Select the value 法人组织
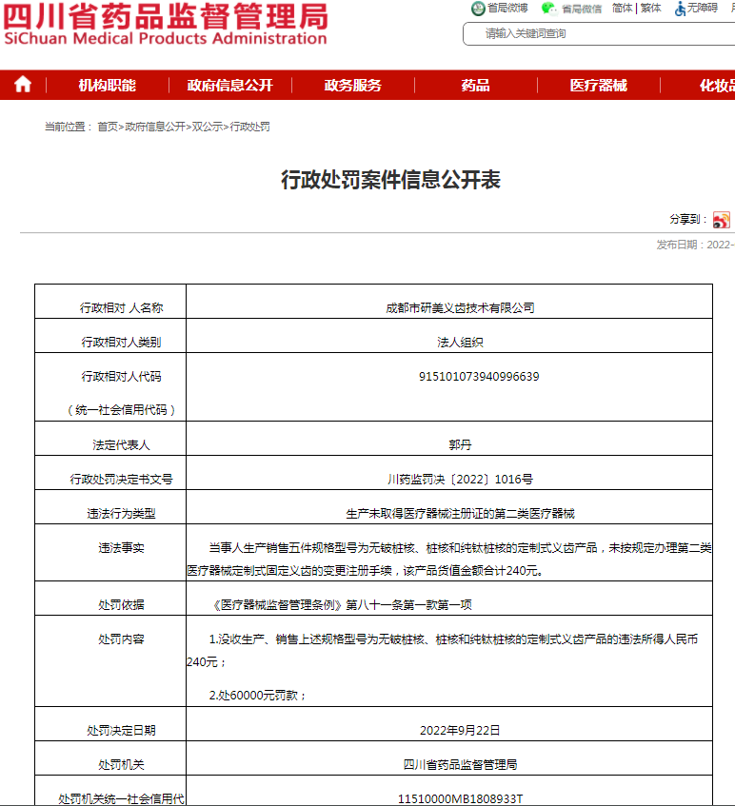The width and height of the screenshot is (735, 806). (x=460, y=343)
